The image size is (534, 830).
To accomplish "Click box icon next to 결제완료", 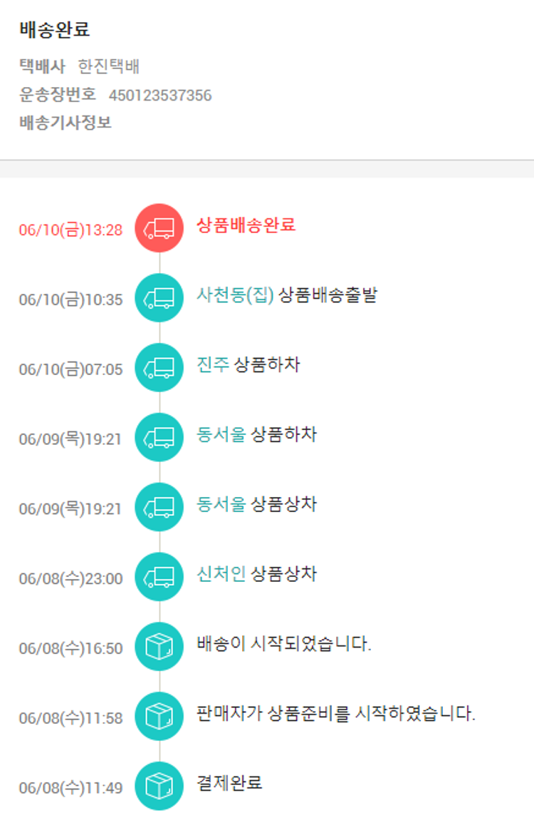I will 159,786.
